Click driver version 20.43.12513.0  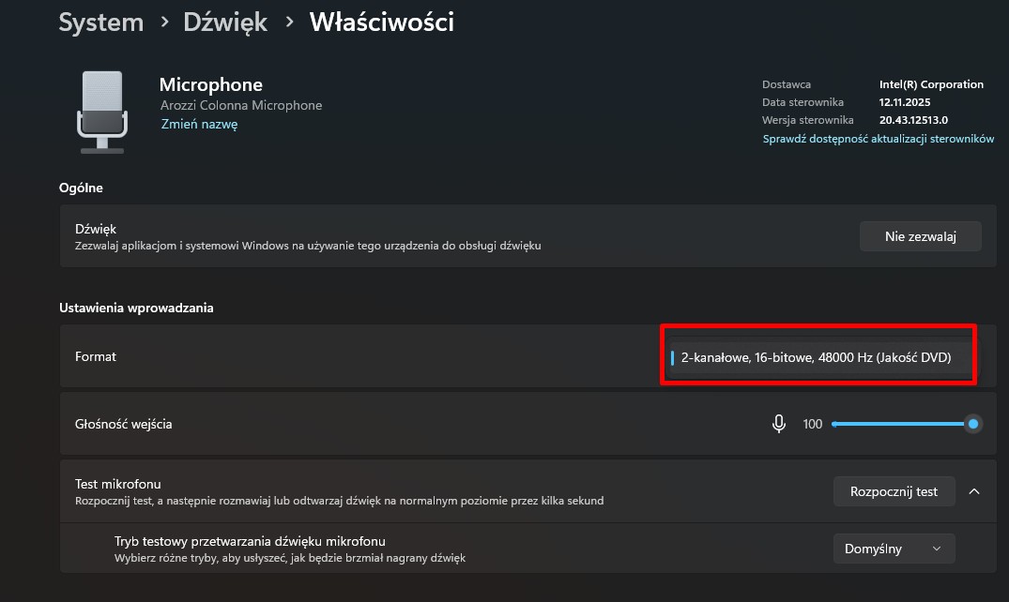[x=913, y=120]
